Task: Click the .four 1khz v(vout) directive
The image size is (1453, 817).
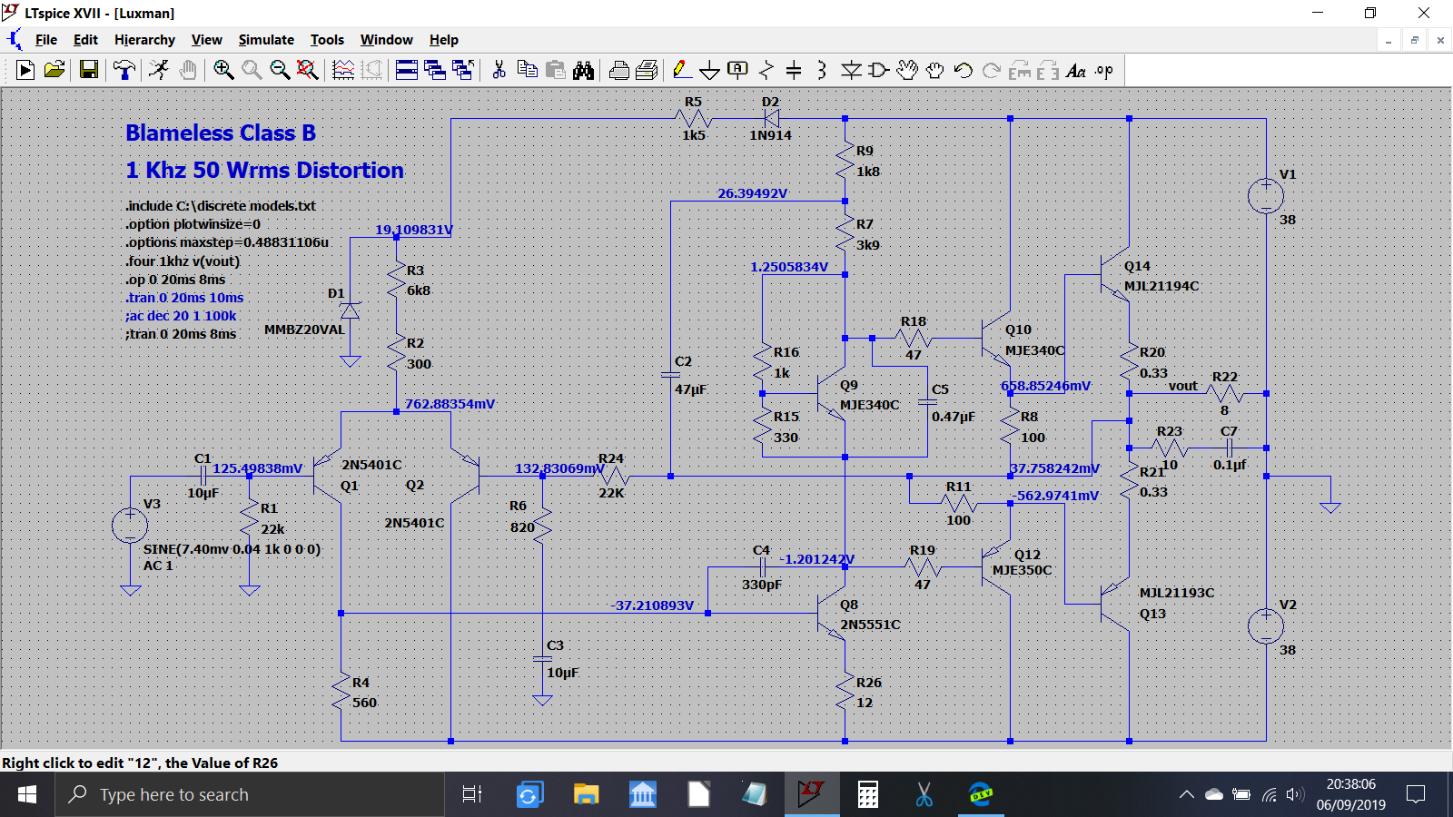Action: 183,261
